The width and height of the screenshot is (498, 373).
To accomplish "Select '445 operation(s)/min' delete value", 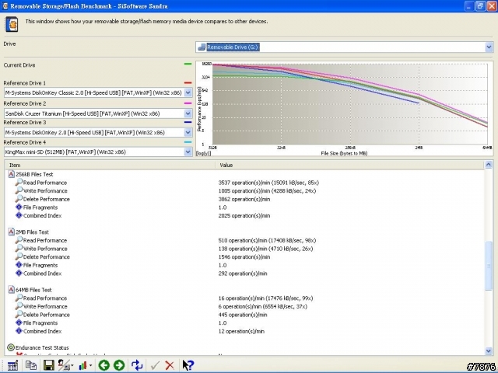I will (243, 315).
